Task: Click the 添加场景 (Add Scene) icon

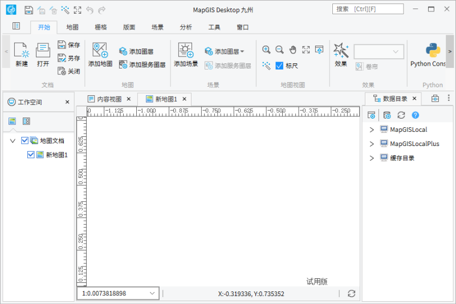Action: coord(186,50)
